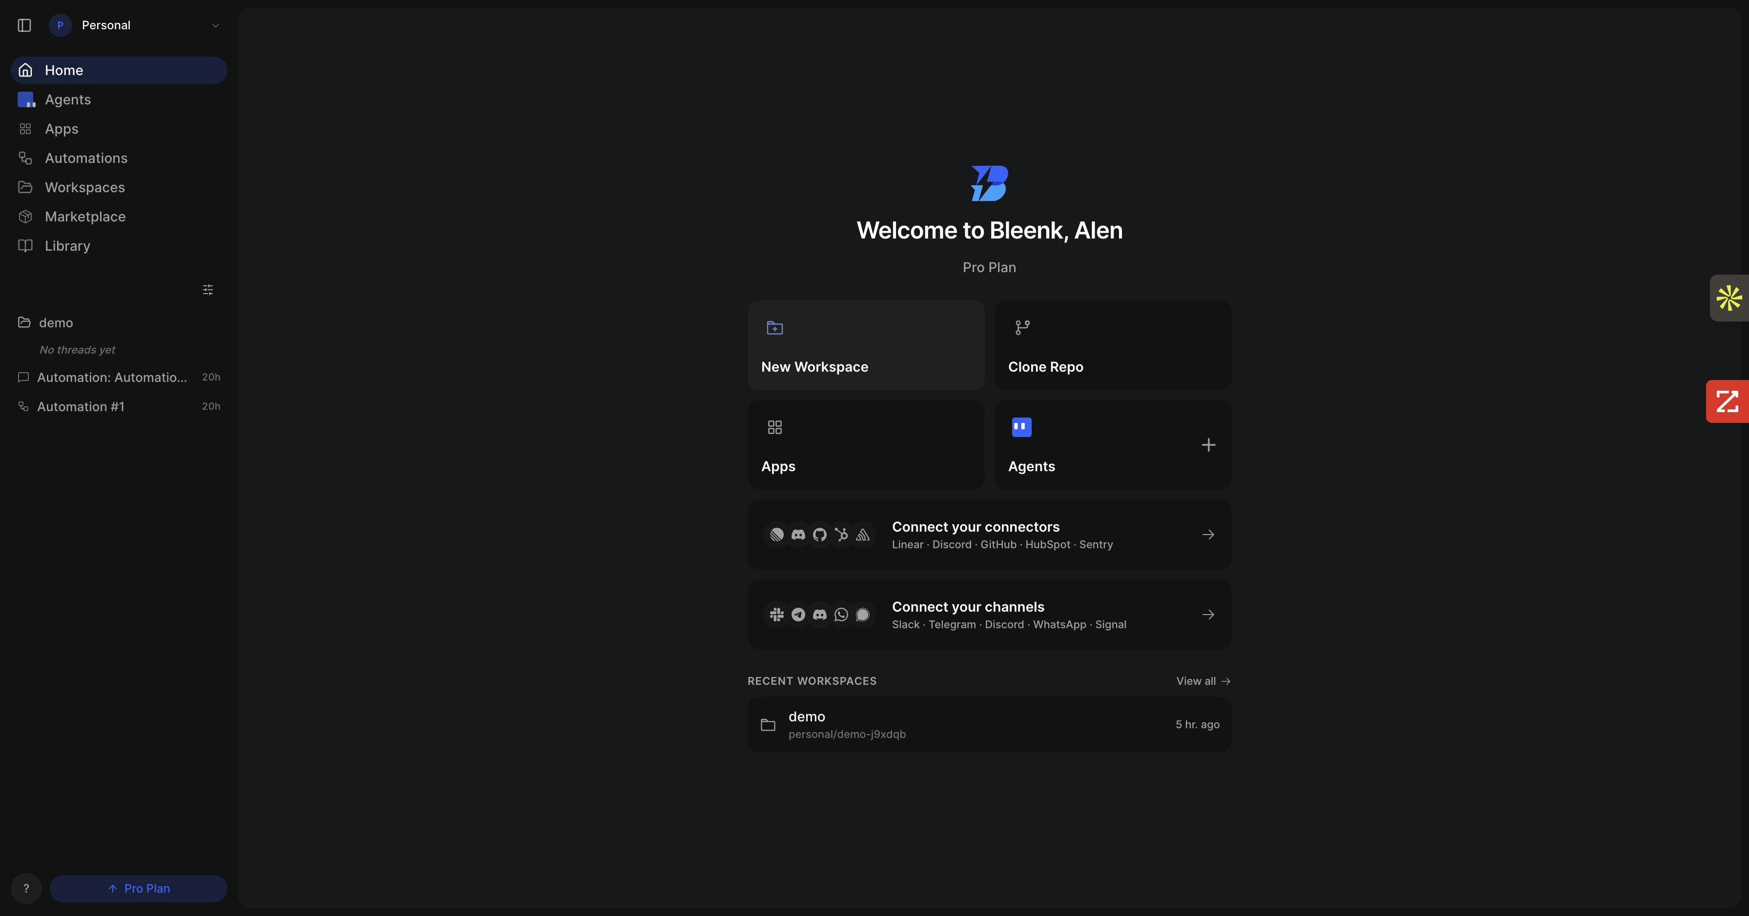Open the thread filter settings icon

pyautogui.click(x=208, y=290)
